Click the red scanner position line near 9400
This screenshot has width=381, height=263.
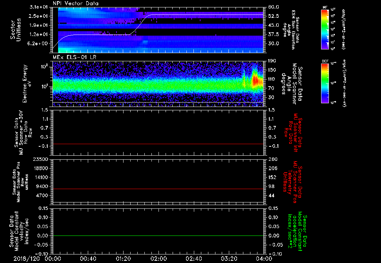158,189
